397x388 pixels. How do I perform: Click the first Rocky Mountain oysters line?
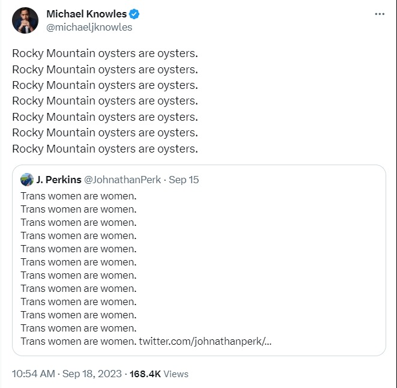point(105,53)
